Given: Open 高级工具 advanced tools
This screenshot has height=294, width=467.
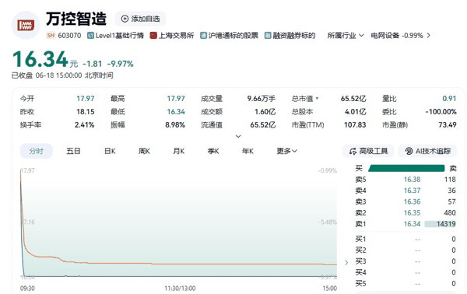Looking at the screenshot, I should (368, 151).
